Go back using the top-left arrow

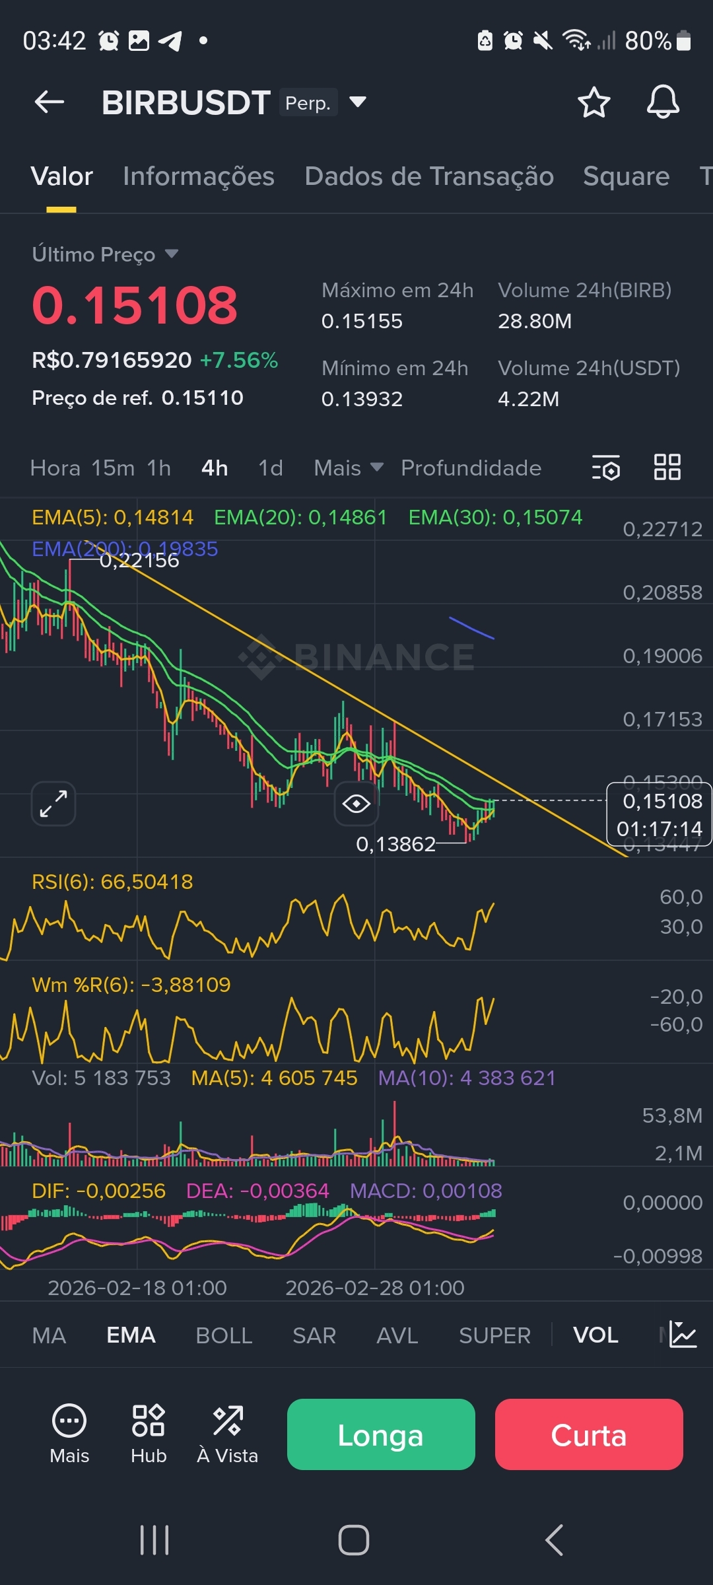(x=50, y=102)
